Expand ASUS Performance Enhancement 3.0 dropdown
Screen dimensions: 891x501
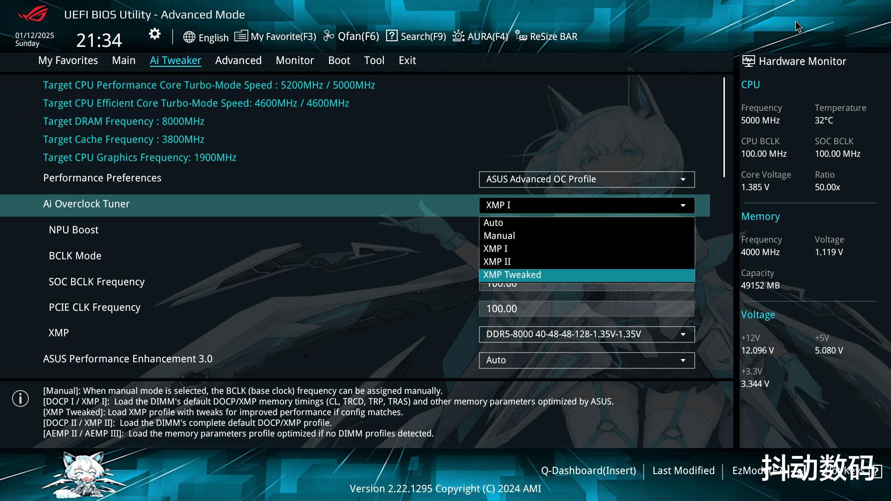point(587,360)
